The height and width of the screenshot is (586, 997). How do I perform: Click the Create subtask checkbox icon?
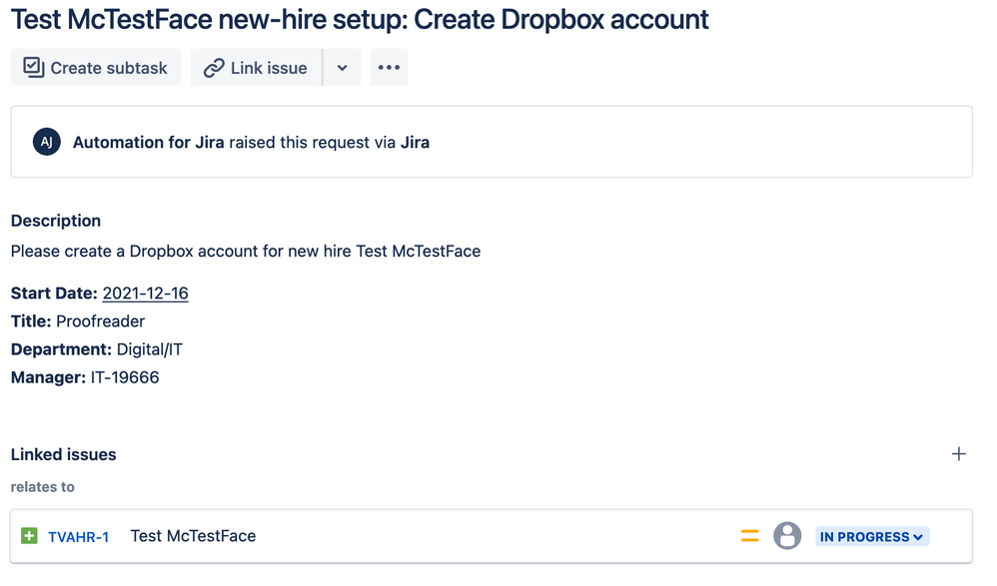pos(34,67)
